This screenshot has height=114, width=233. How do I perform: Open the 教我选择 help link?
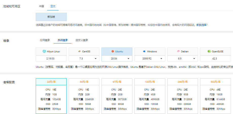[201, 25]
